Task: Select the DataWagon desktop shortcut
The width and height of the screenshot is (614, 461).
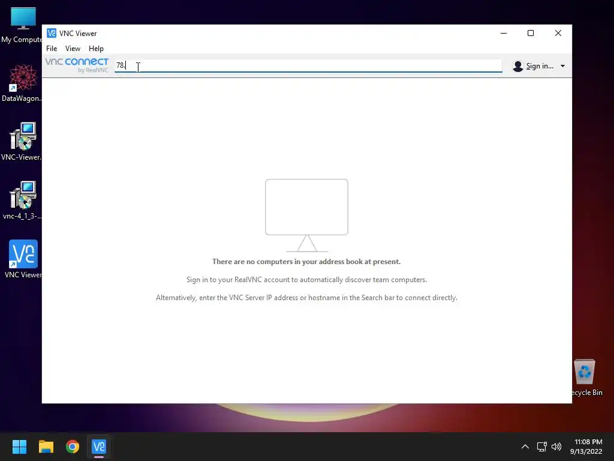Action: click(22, 83)
